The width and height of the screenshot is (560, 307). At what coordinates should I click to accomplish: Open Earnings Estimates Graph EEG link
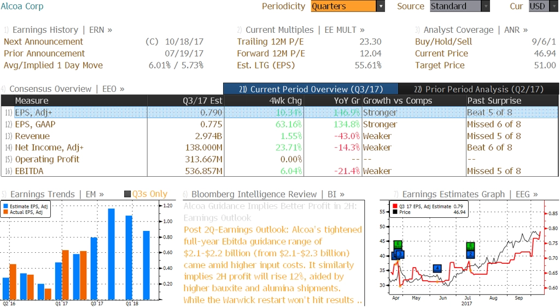point(470,194)
